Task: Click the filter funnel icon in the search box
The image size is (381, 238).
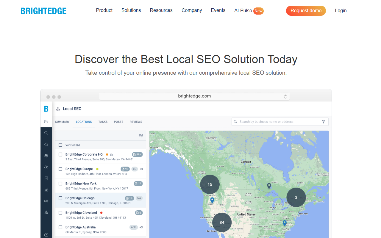Action: 324,122
